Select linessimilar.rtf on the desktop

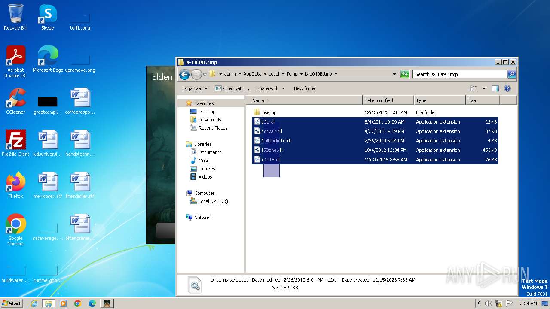[x=80, y=185]
